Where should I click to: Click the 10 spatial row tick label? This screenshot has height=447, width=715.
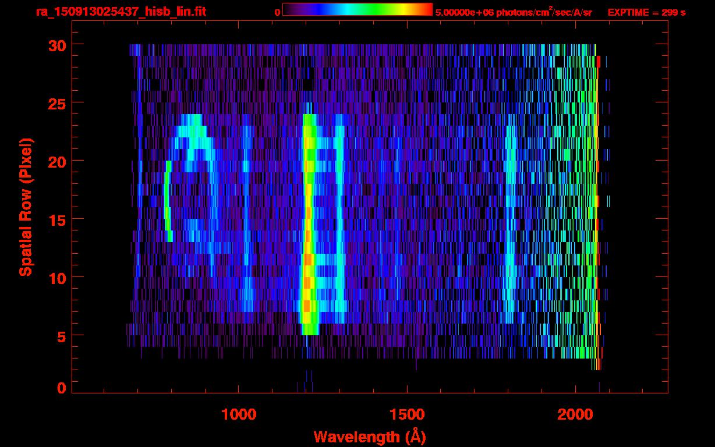[x=57, y=278]
